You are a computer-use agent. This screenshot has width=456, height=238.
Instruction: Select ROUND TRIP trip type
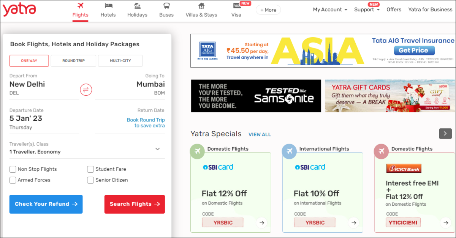tap(73, 61)
